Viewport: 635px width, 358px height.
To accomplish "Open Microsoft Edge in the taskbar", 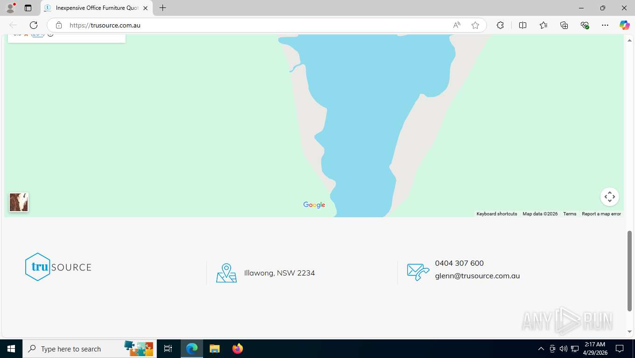I will coord(192,349).
